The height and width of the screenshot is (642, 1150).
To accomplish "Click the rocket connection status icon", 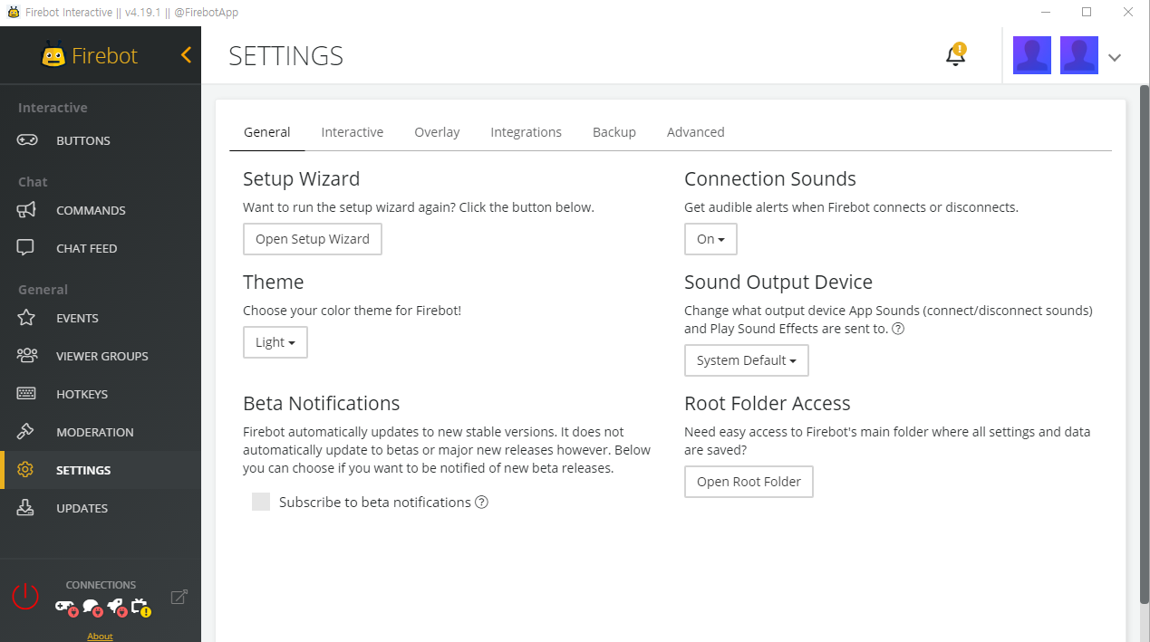I will [x=116, y=607].
